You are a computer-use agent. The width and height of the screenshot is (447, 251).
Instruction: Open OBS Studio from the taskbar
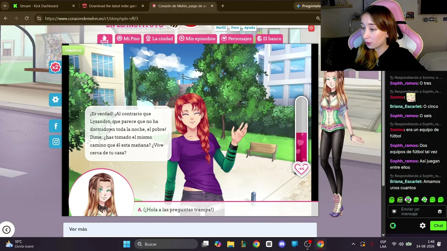(x=308, y=244)
